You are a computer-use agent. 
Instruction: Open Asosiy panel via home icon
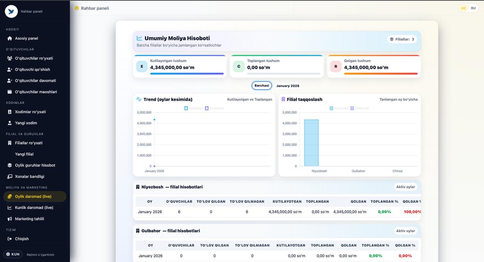(x=10, y=38)
